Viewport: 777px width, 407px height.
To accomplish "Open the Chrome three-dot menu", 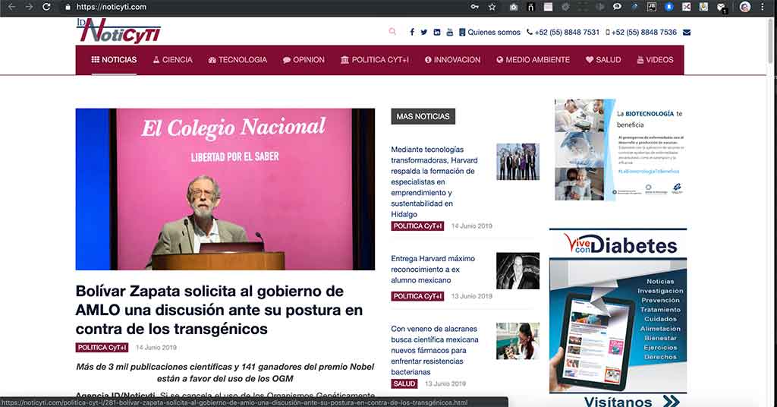I will tap(763, 7).
